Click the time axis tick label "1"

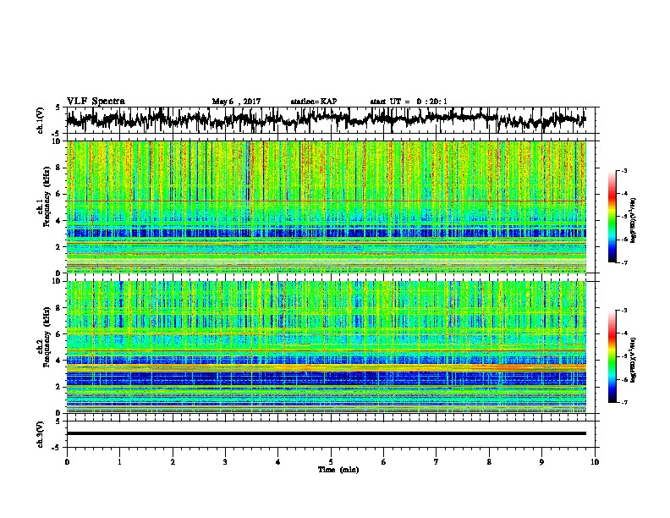click(x=119, y=462)
